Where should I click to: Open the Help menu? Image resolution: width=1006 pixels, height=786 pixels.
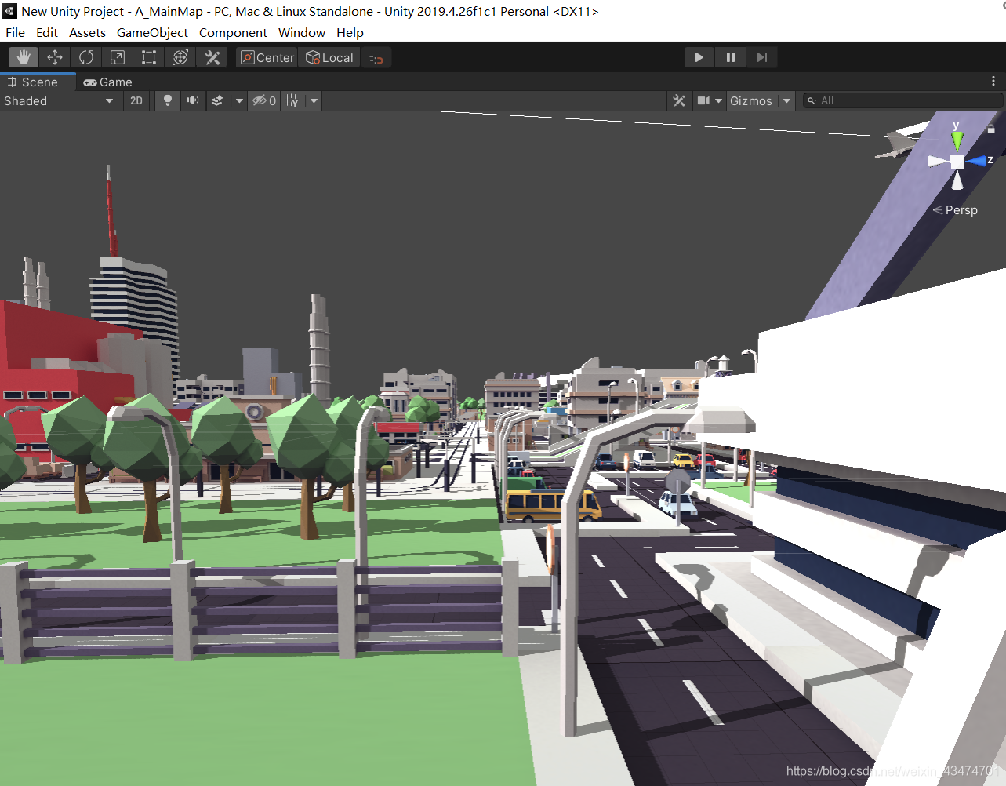pos(350,33)
